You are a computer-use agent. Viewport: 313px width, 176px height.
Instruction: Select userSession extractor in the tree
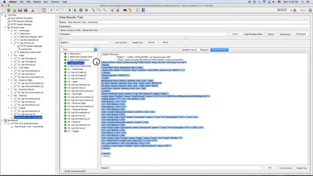pos(26,49)
